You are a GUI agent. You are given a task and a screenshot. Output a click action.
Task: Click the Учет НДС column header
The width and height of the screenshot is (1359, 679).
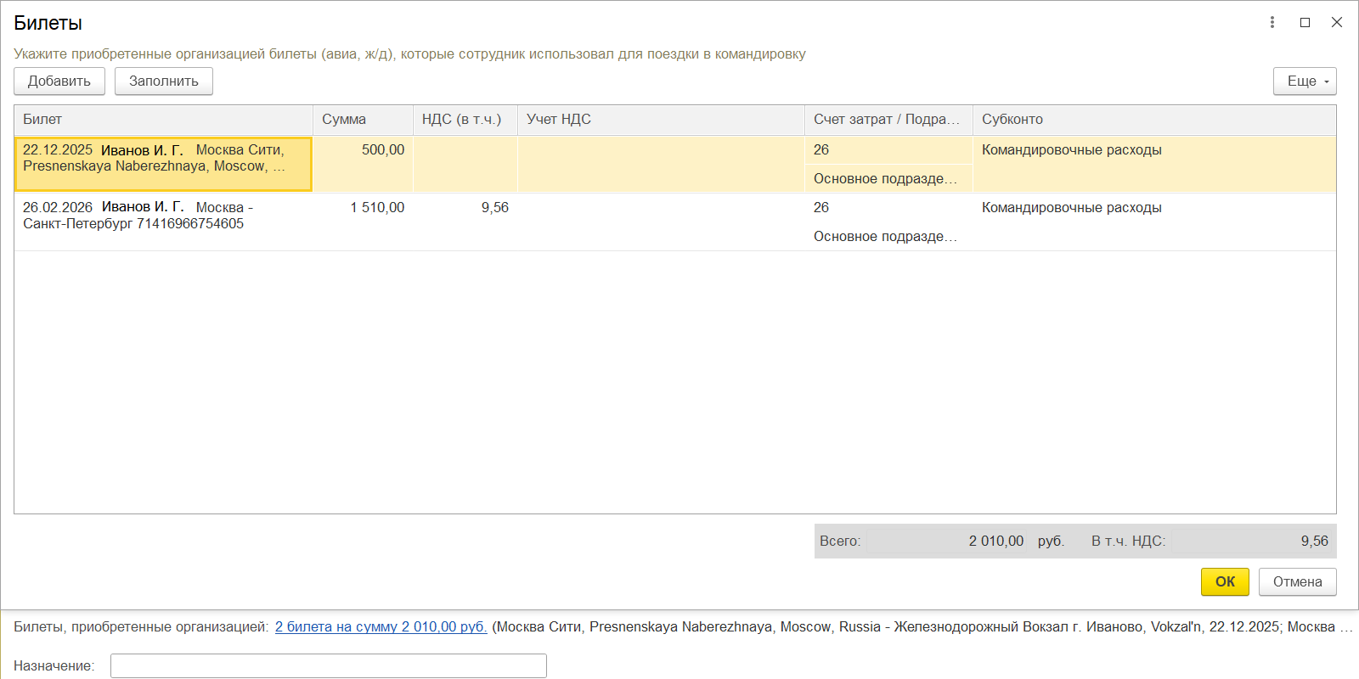(x=660, y=120)
